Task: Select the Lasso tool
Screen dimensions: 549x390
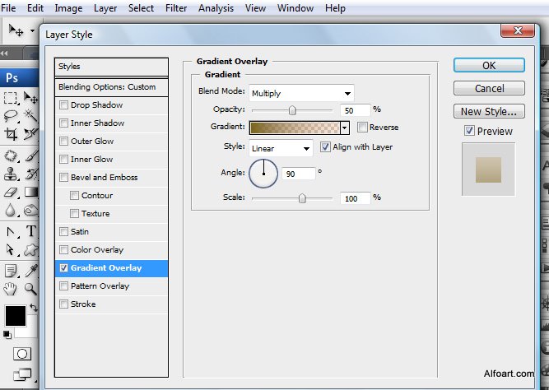Action: coord(11,116)
